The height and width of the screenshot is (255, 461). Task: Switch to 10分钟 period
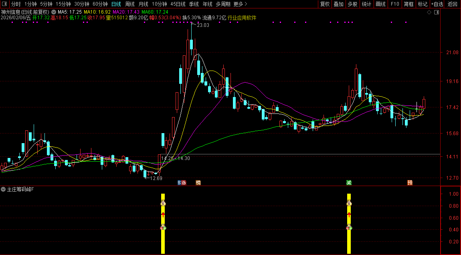pyautogui.click(x=160, y=4)
